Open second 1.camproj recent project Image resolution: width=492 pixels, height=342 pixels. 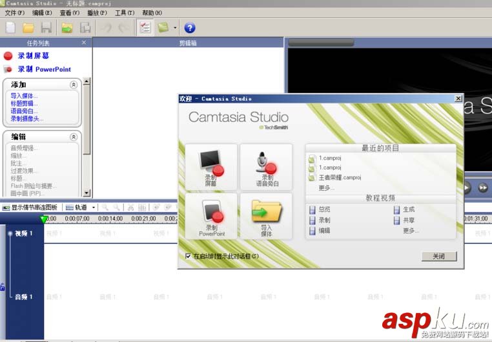click(329, 167)
